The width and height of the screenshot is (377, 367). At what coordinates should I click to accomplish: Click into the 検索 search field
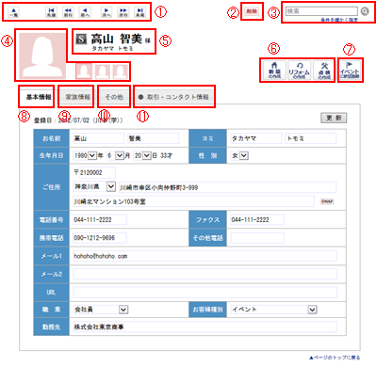321,11
